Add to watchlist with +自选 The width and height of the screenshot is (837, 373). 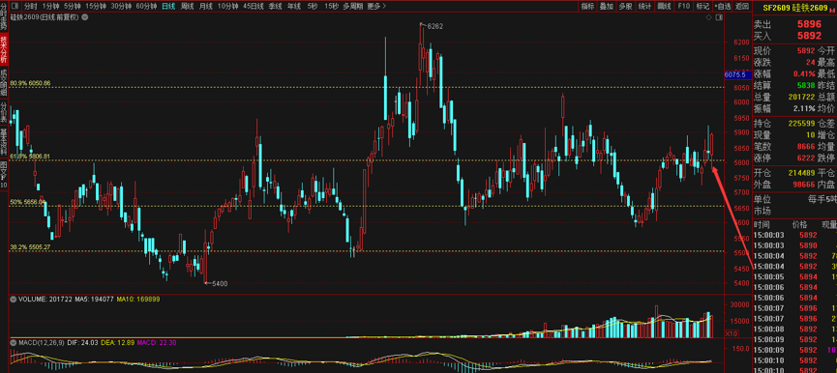pos(722,7)
